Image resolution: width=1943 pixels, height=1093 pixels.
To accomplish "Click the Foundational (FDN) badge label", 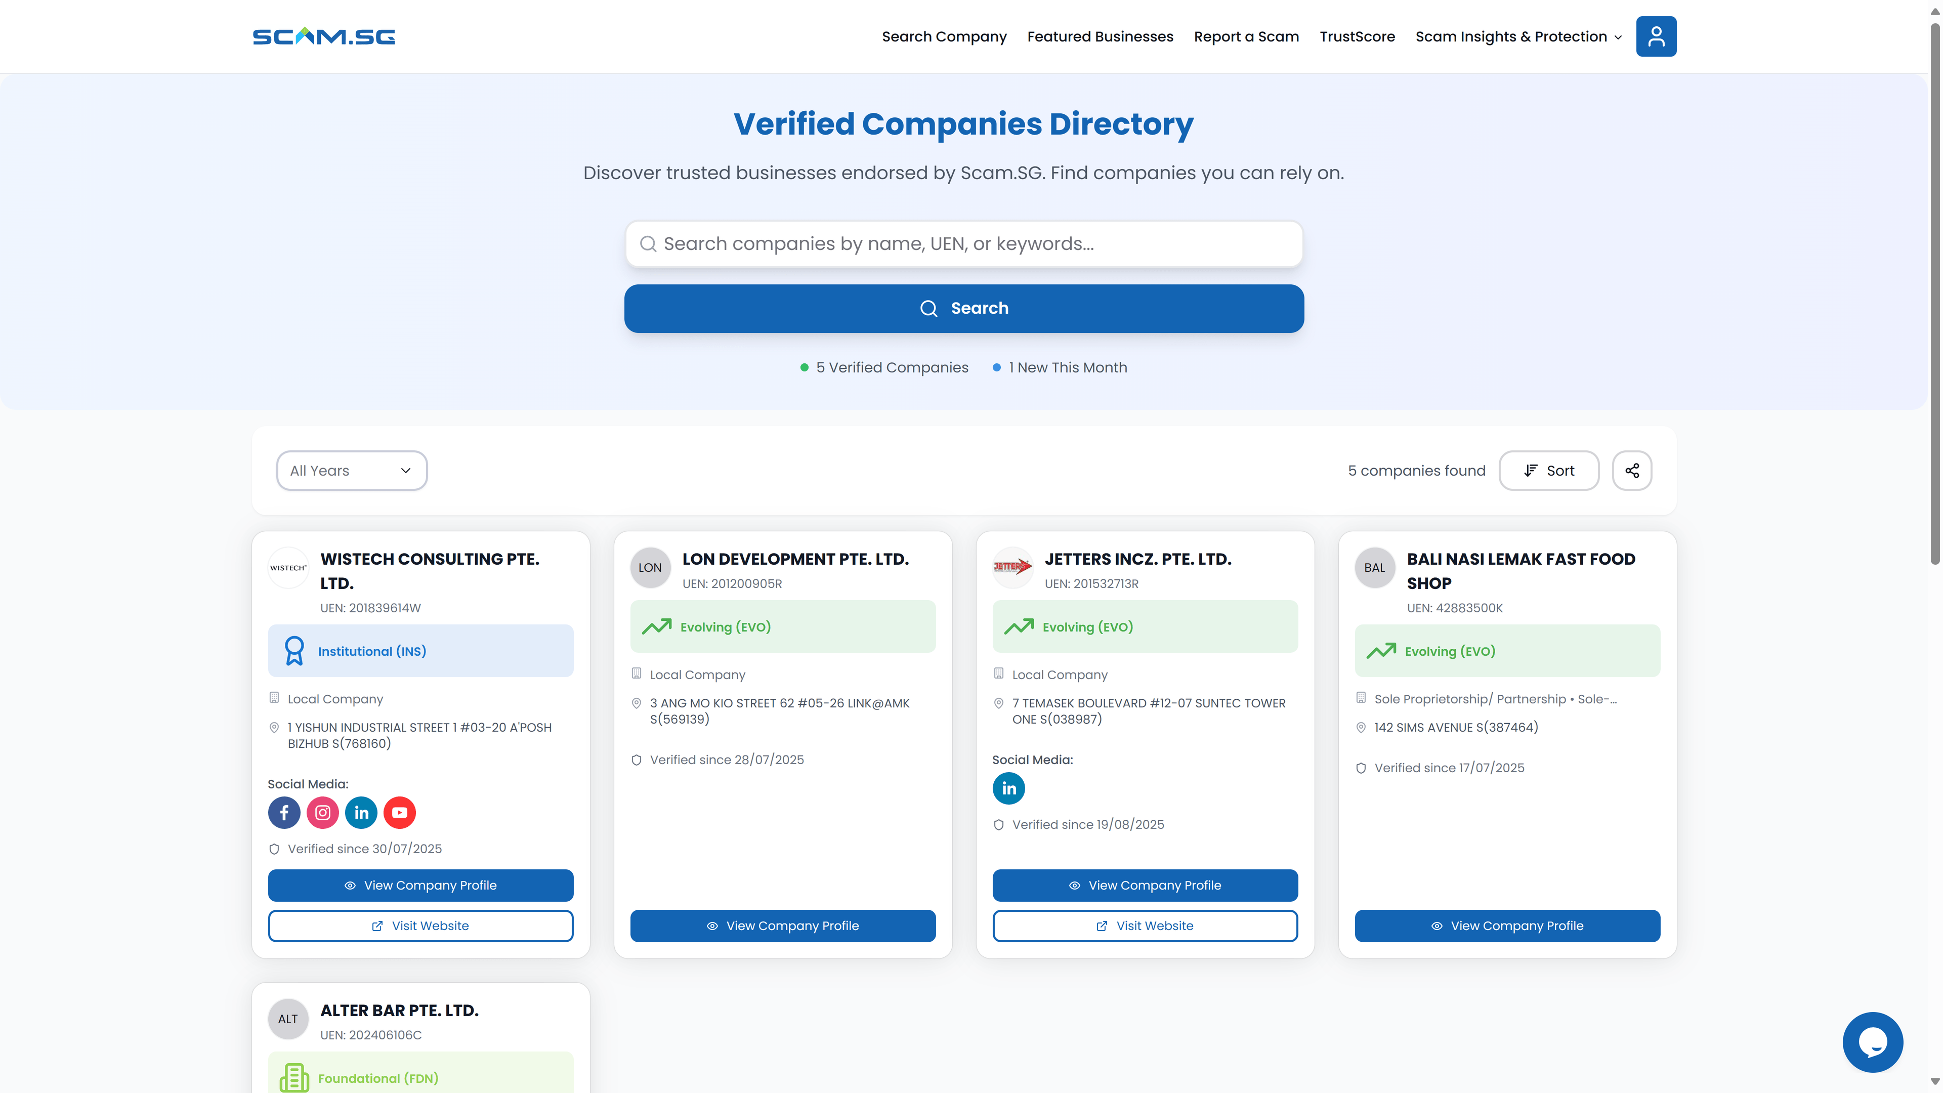I will 378,1078.
